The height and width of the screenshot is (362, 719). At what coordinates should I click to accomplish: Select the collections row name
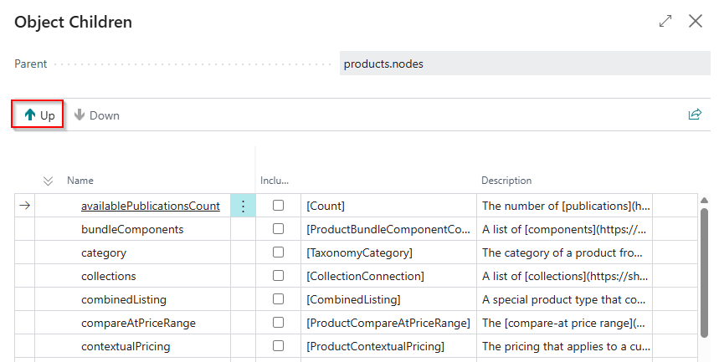point(109,277)
